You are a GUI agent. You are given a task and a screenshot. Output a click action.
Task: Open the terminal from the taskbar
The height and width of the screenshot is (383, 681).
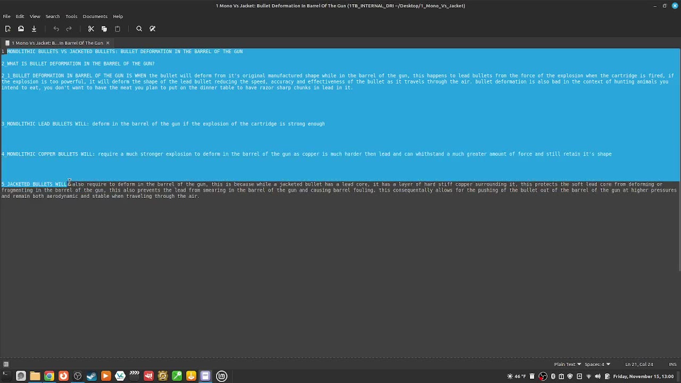click(6, 376)
